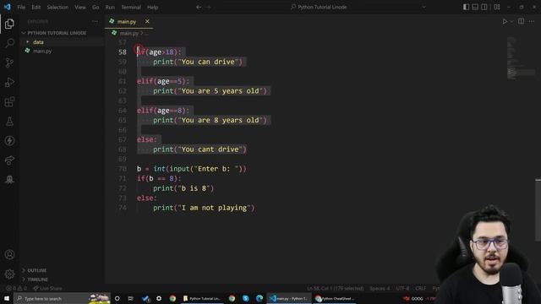Run the Python file with play button
The image size is (541, 304).
coord(505,21)
